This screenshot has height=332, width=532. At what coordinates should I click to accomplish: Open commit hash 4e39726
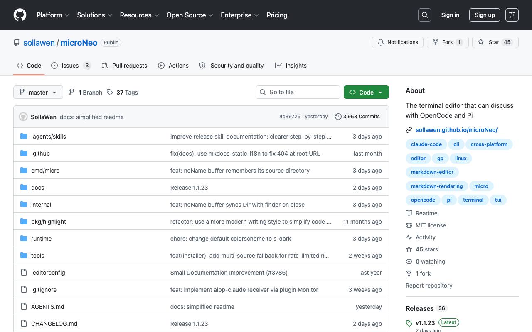pyautogui.click(x=290, y=117)
